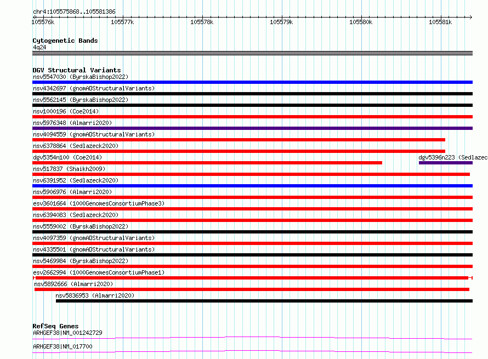Open the nsv5469984 (ByrskaBishop2022) label
Viewport: 488px width, 359px height.
pos(81,261)
